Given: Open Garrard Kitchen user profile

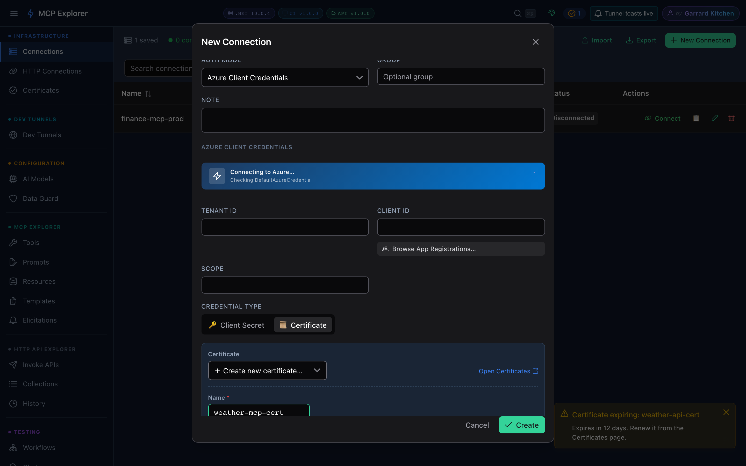Looking at the screenshot, I should click(x=700, y=13).
